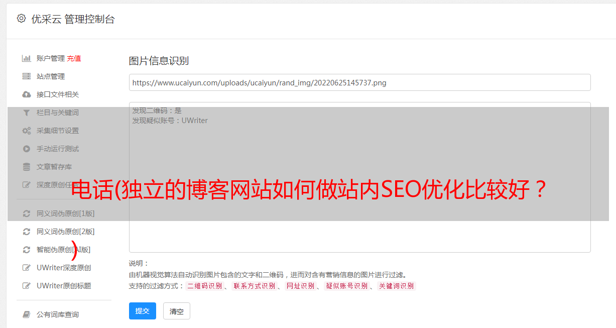Open 同义词伪原创[2版] menu item
The image size is (616, 328).
[65, 232]
